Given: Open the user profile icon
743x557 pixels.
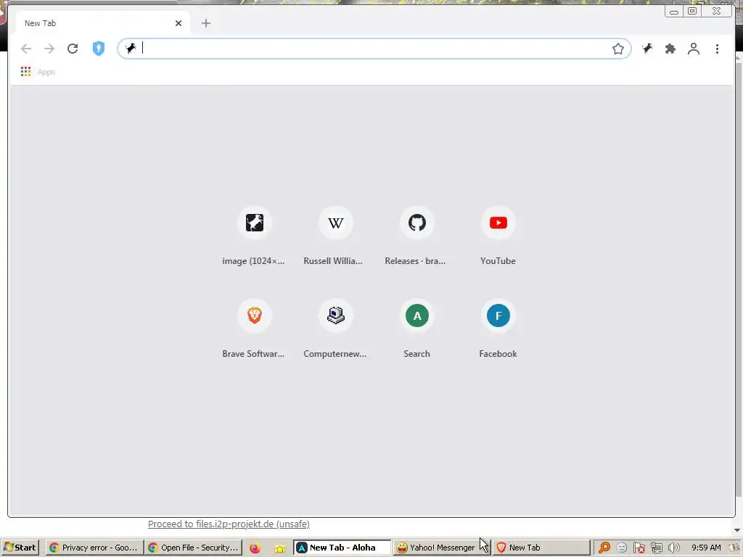Looking at the screenshot, I should pos(694,49).
